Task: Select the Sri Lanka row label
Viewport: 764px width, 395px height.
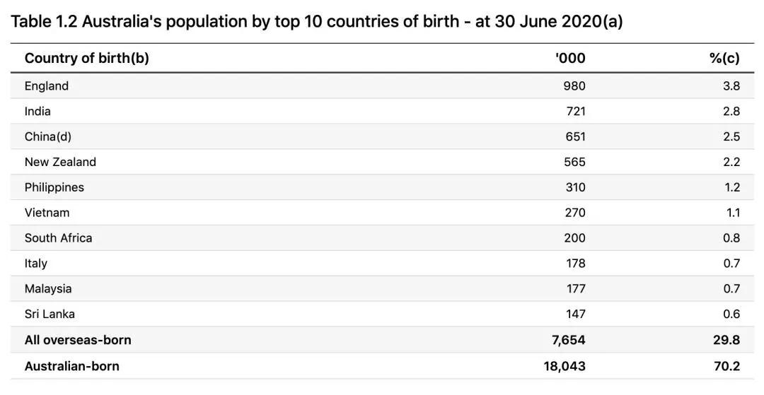Action: 50,314
